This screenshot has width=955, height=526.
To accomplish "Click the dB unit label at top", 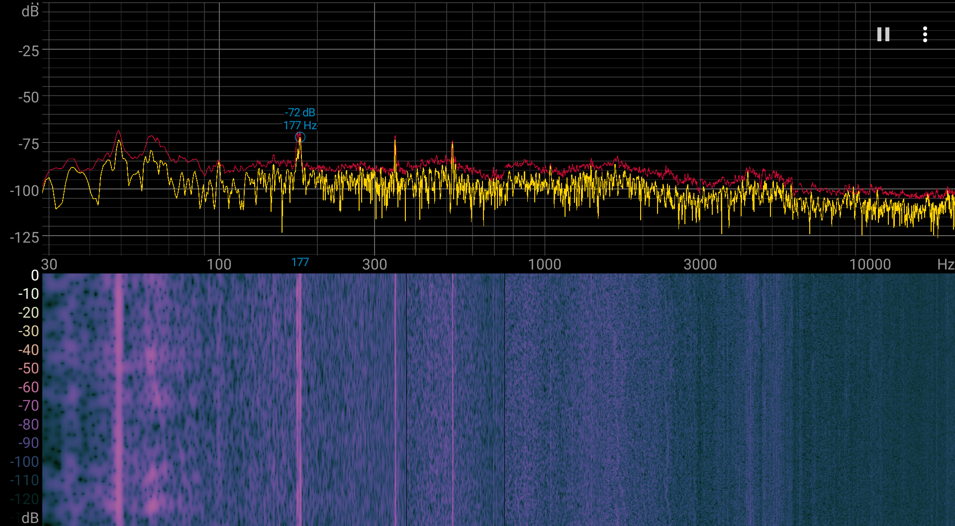I will point(30,11).
